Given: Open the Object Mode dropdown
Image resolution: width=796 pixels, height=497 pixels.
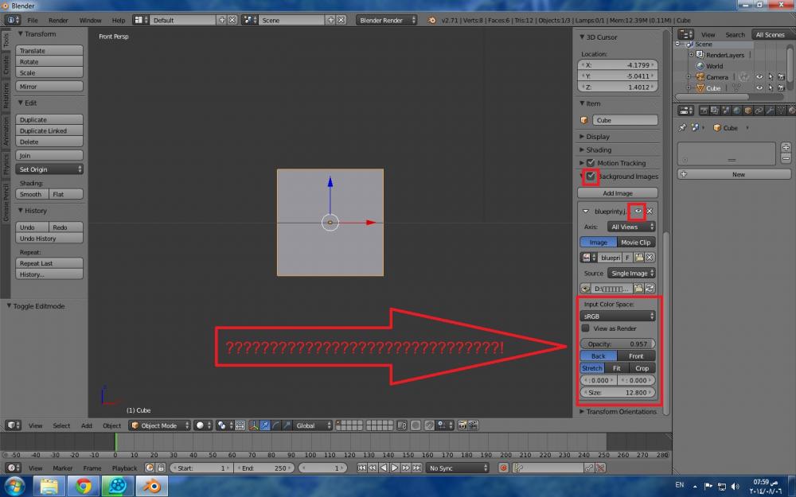Looking at the screenshot, I should tap(160, 425).
